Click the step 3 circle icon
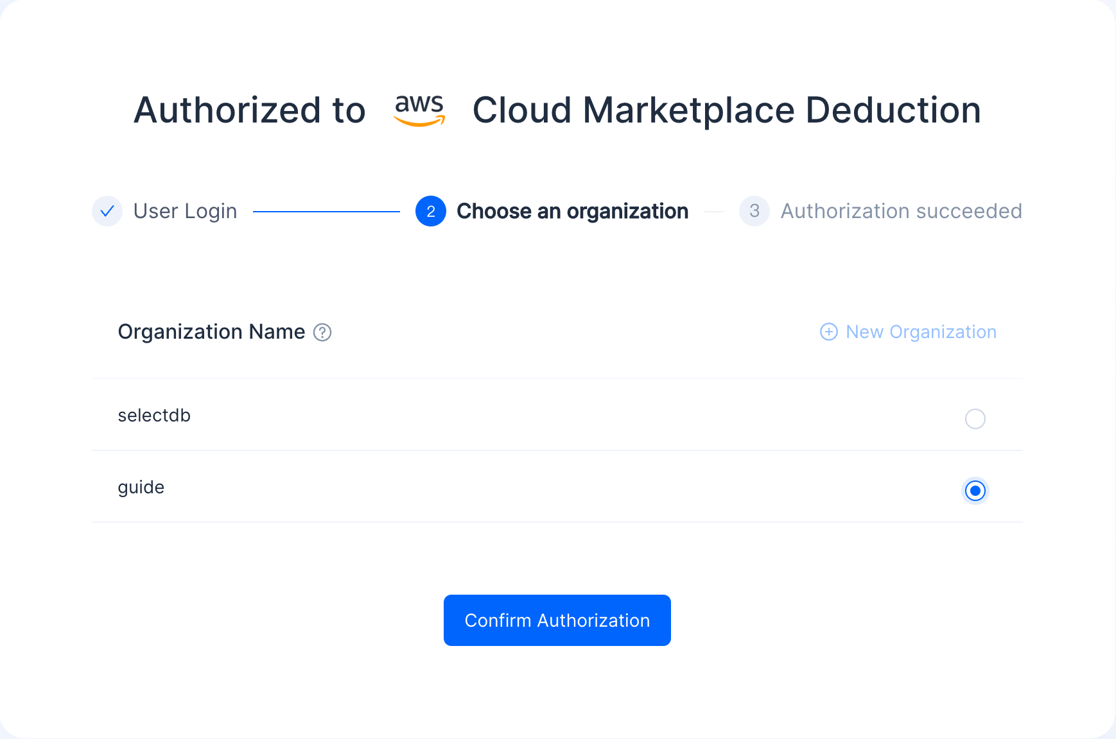Screen dimensions: 1116x739 [x=754, y=211]
